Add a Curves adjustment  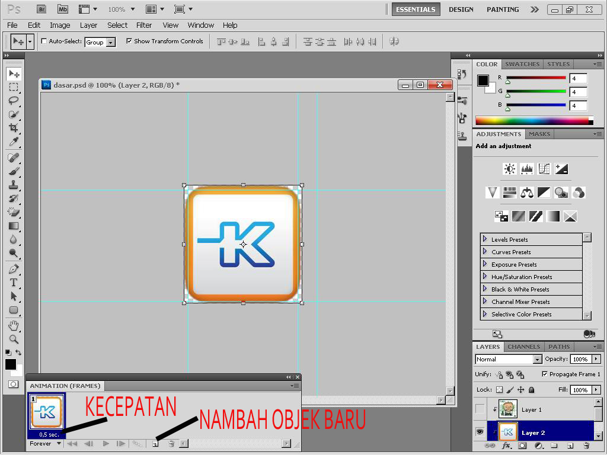544,169
